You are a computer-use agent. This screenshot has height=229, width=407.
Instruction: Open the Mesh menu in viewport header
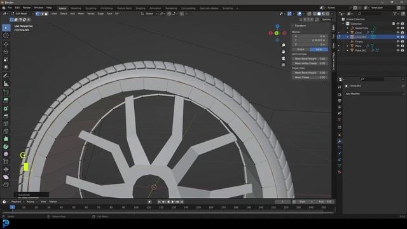click(x=81, y=13)
